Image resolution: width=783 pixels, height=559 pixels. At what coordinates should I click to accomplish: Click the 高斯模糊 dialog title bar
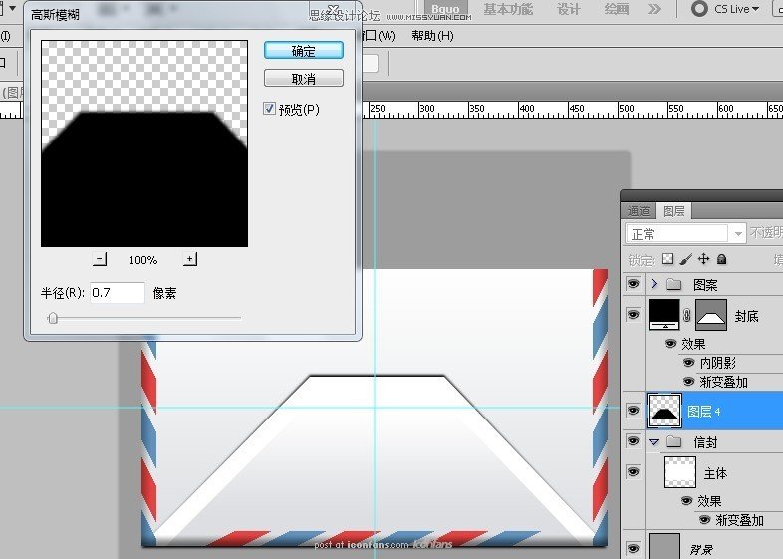pos(192,14)
